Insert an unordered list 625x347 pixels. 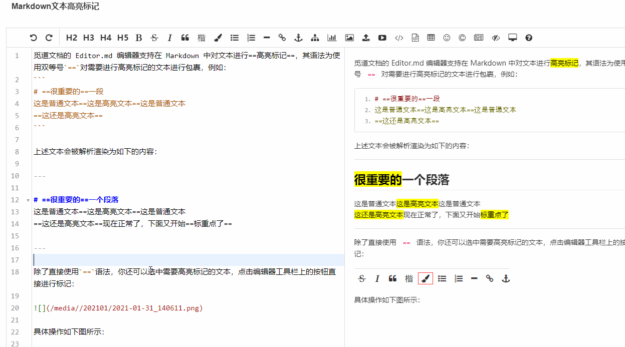click(x=234, y=38)
